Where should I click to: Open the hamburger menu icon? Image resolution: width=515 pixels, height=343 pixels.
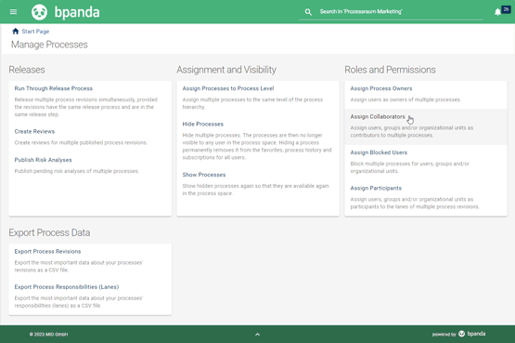coord(13,12)
